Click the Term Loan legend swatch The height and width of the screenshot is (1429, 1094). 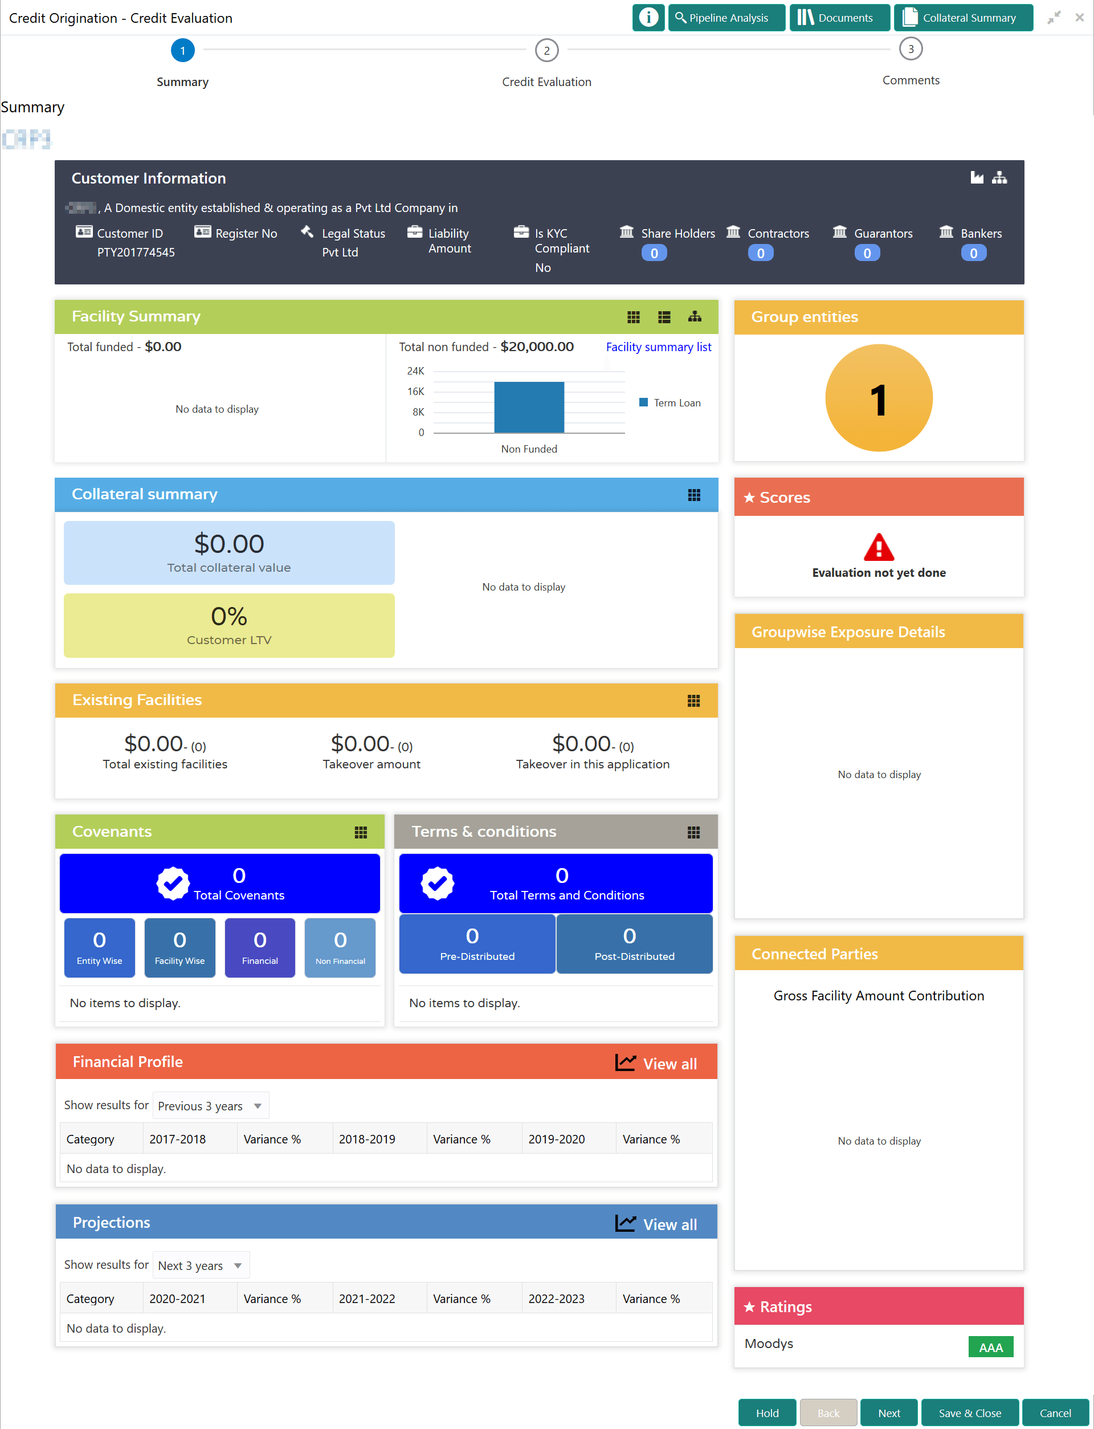pos(643,402)
